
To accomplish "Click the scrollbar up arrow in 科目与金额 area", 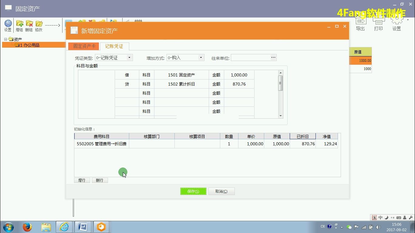I will tap(280, 72).
